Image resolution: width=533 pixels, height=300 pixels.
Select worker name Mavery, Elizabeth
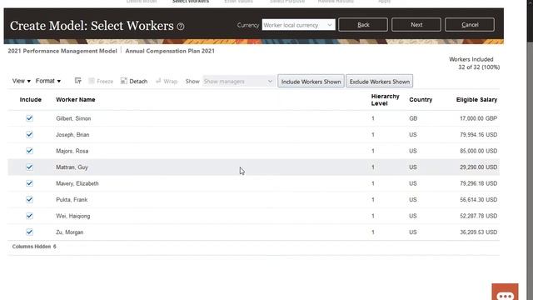(x=77, y=183)
